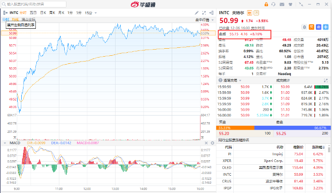
Task: Click the 52-week high value 67.45
Action: (x=249, y=62)
